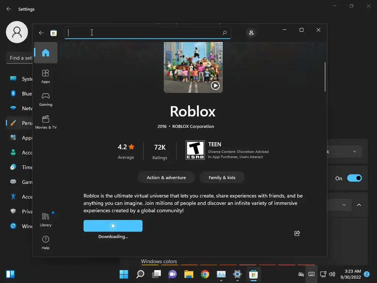This screenshot has height=283, width=377.
Task: Open Google Chrome from the taskbar
Action: click(x=205, y=274)
